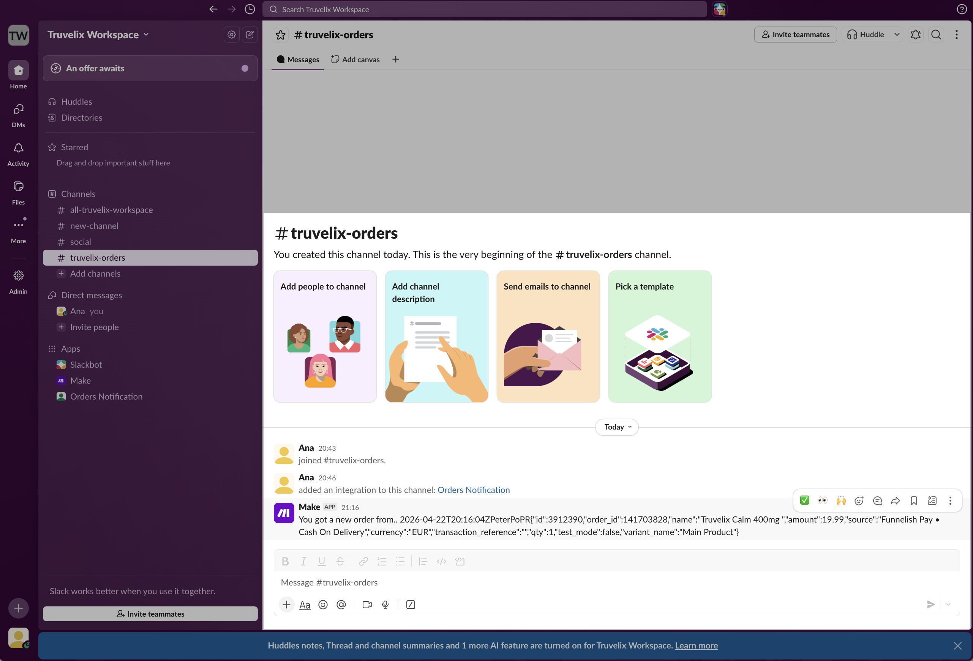Record a video clip icon
This screenshot has height=661, width=973.
(367, 604)
